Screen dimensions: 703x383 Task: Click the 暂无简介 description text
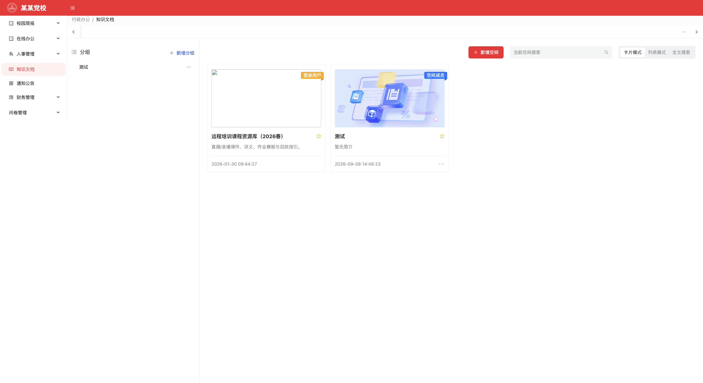[344, 147]
